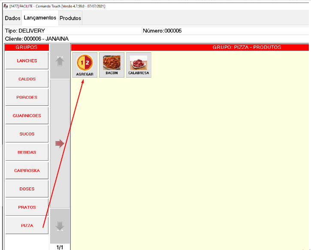Click the up arrow to scroll groups
311x250 pixels.
click(60, 61)
